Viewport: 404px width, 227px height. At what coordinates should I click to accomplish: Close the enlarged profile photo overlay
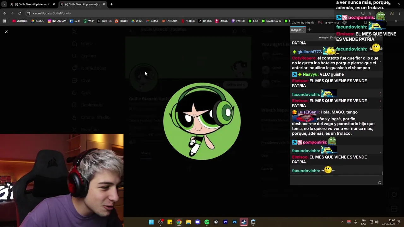click(x=6, y=32)
